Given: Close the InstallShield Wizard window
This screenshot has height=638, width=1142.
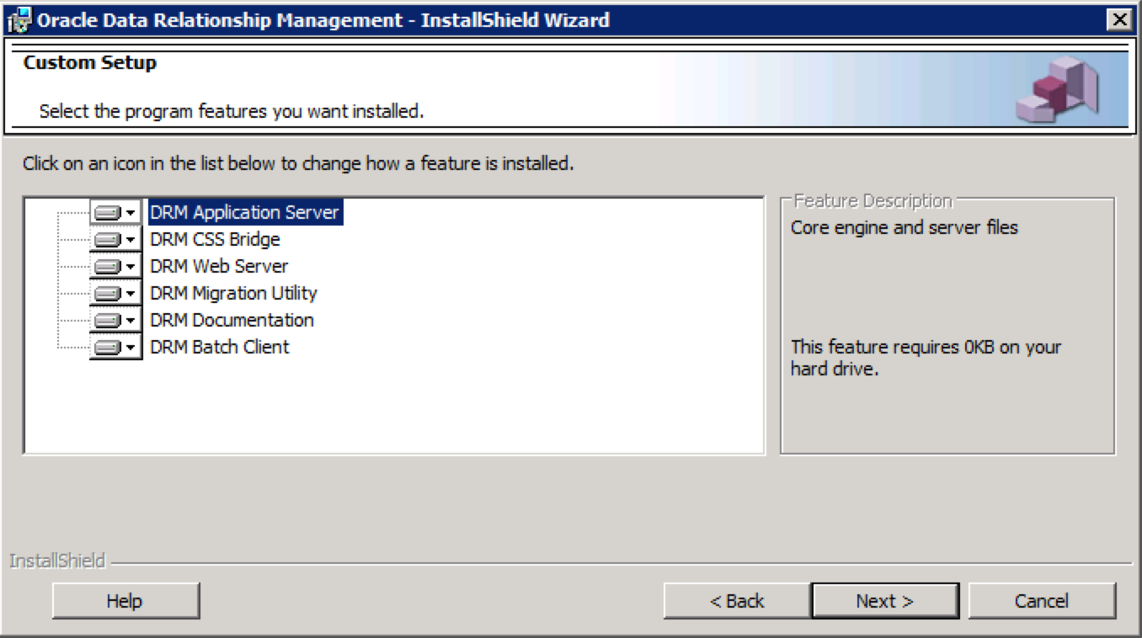Looking at the screenshot, I should tap(1119, 20).
